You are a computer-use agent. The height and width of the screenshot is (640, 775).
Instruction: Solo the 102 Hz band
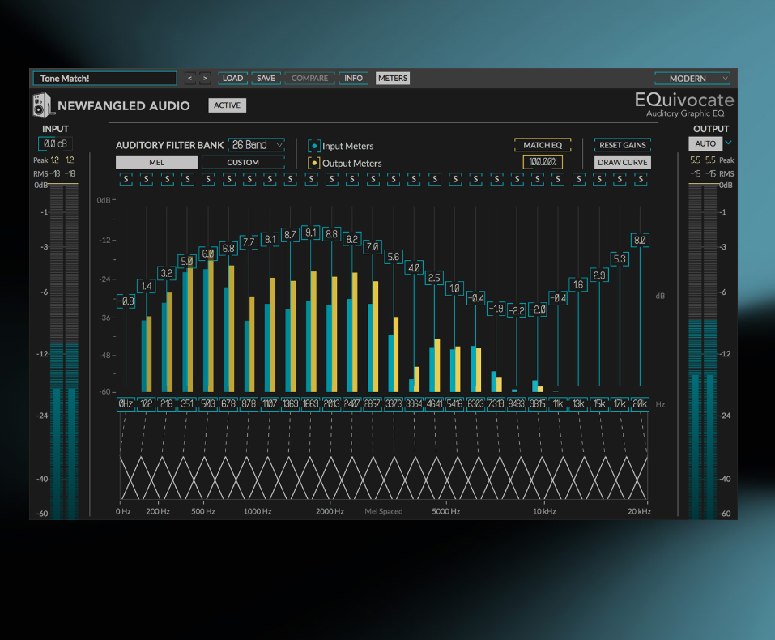[147, 179]
